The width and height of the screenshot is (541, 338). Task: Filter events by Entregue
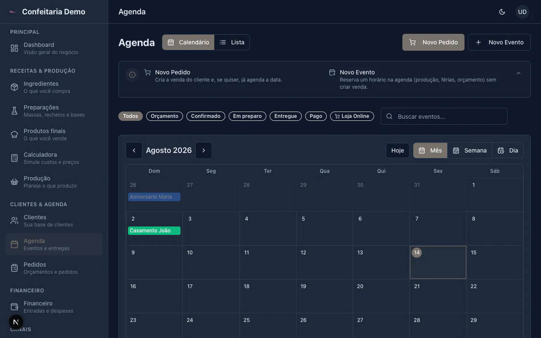point(286,116)
